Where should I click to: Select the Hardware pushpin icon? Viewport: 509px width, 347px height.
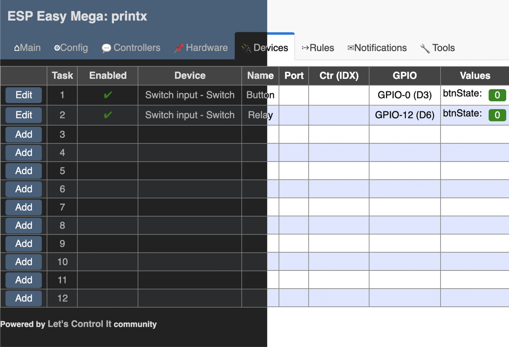(179, 47)
